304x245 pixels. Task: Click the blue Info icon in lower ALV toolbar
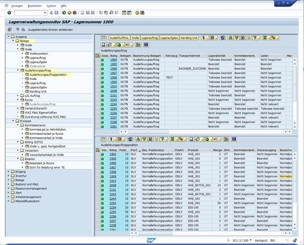[234, 139]
